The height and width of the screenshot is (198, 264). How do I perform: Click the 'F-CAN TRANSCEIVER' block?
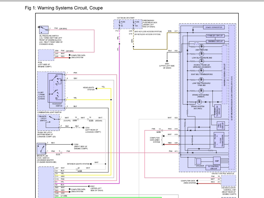(x=219, y=140)
